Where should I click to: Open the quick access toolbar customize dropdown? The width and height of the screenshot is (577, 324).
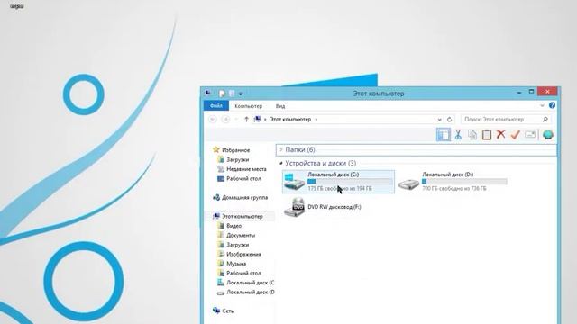pos(241,94)
